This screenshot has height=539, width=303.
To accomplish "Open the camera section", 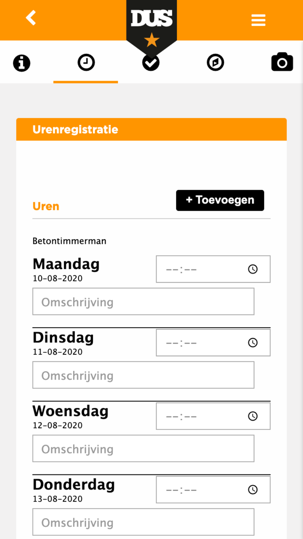I will 282,62.
